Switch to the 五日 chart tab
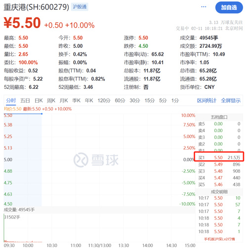Image resolution: width=247 pixels, height=251 pixels. coord(25,100)
